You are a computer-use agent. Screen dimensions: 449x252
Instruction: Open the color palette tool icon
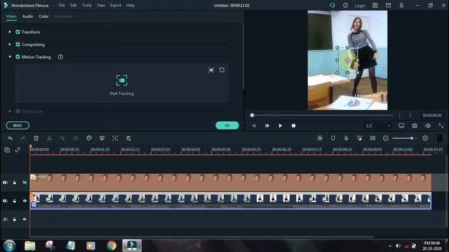tap(89, 139)
